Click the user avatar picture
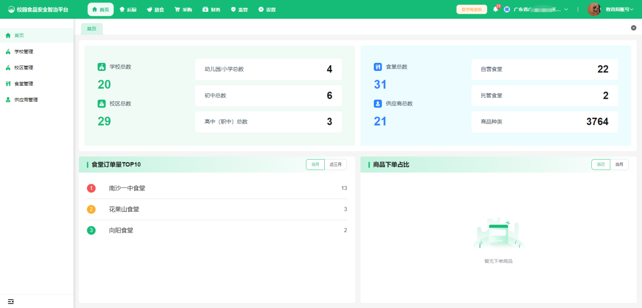 594,9
